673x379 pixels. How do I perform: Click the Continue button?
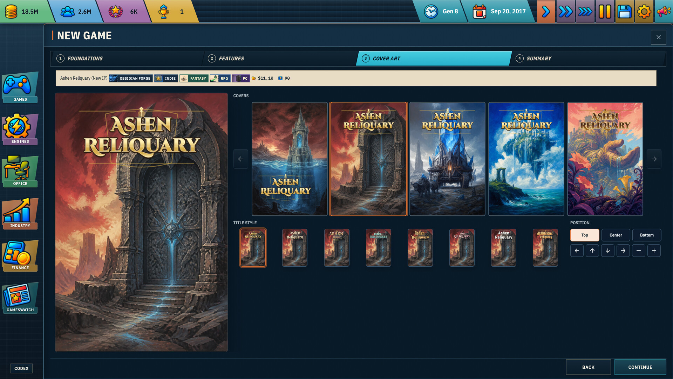click(x=640, y=367)
